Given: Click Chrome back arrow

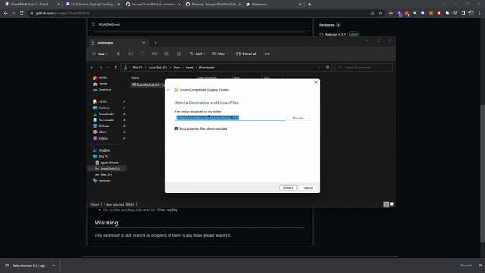Looking at the screenshot, I should click(x=5, y=14).
